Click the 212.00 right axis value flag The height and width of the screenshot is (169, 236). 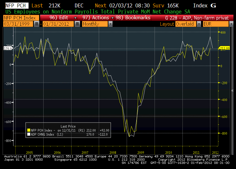pos(224,48)
